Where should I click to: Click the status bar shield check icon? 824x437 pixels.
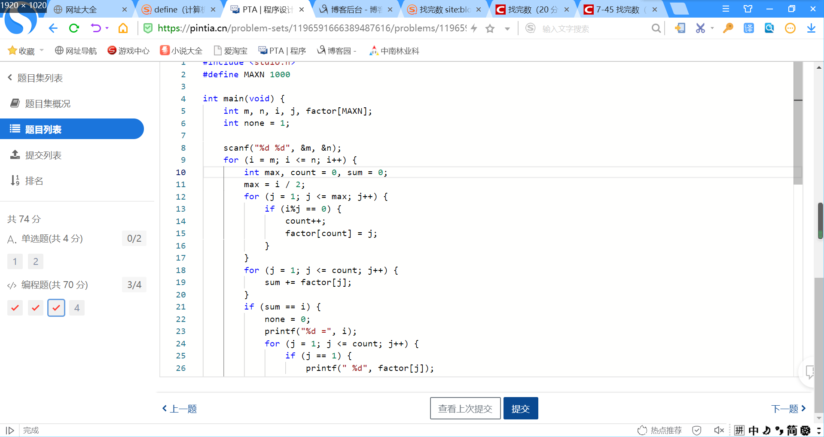coord(697,430)
